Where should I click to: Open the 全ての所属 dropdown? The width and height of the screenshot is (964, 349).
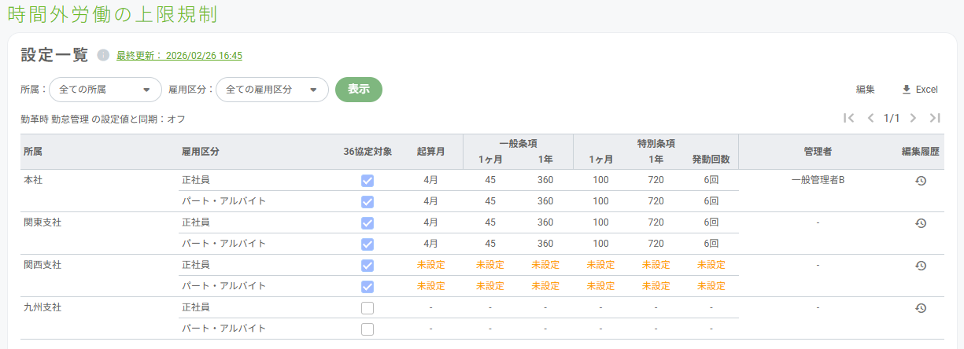(105, 90)
